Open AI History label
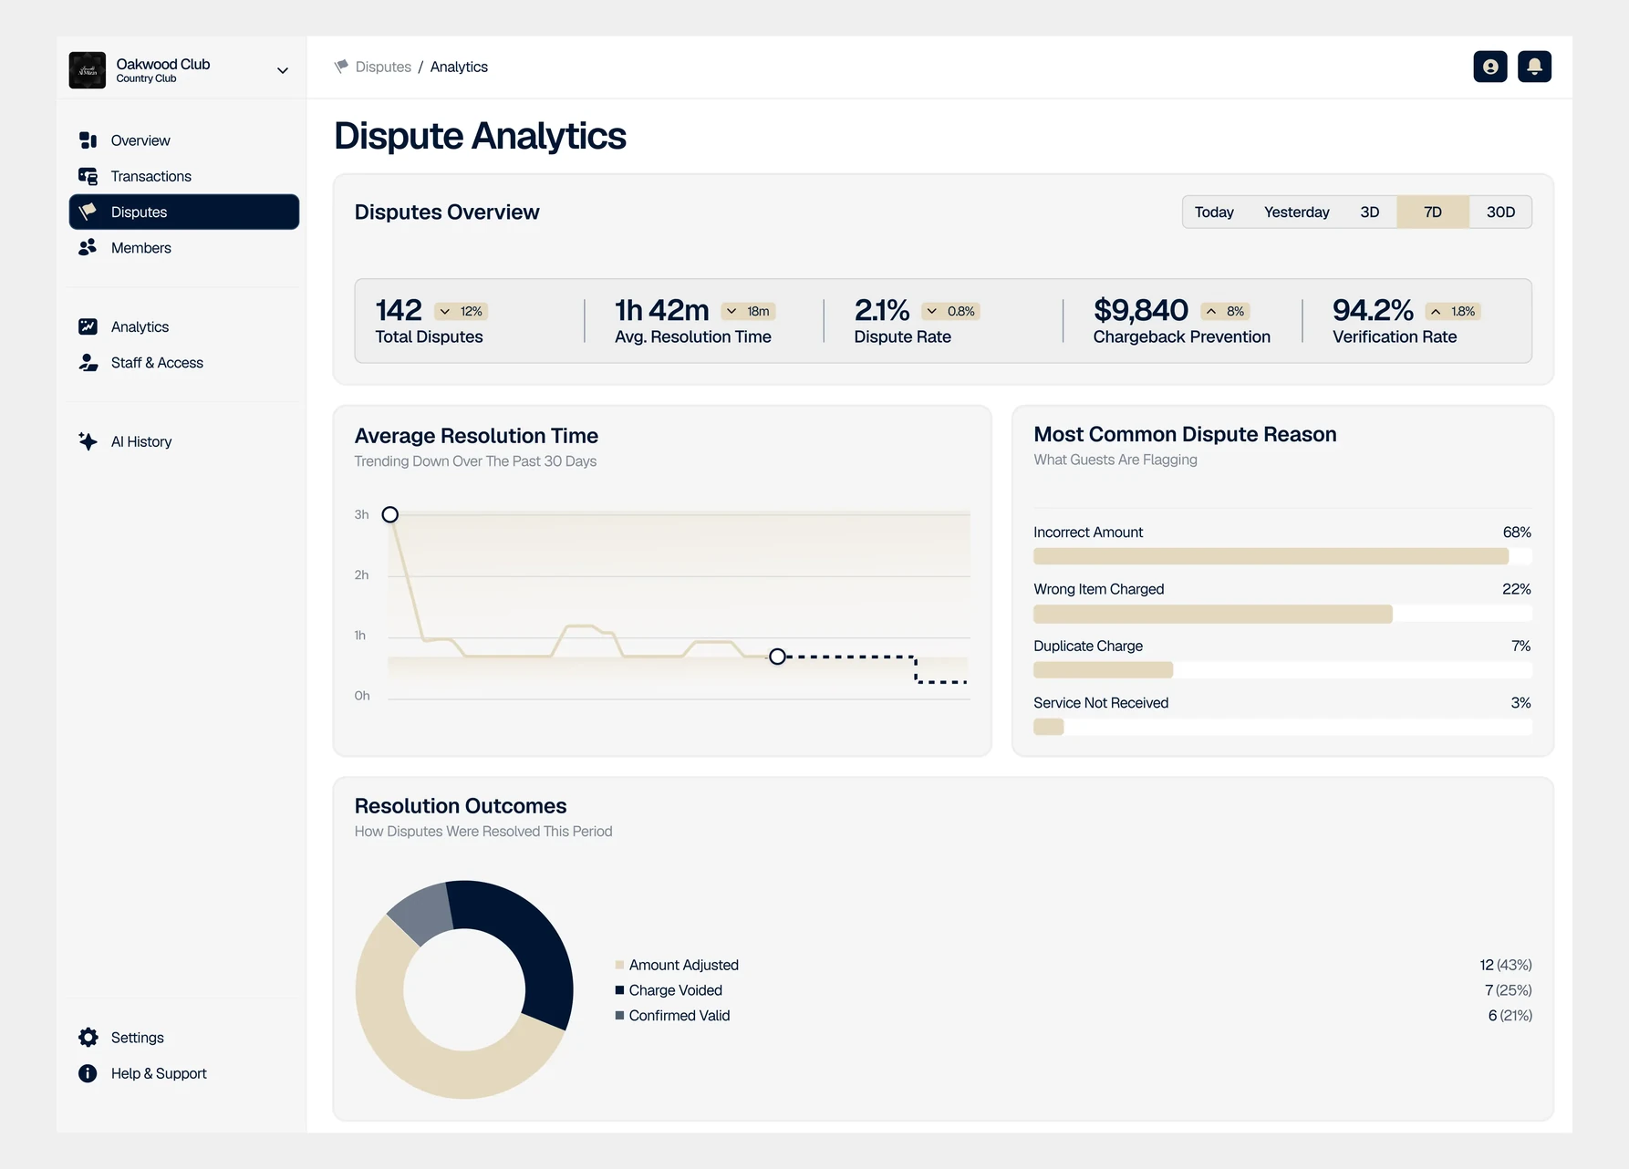Image resolution: width=1629 pixels, height=1169 pixels. (x=141, y=441)
